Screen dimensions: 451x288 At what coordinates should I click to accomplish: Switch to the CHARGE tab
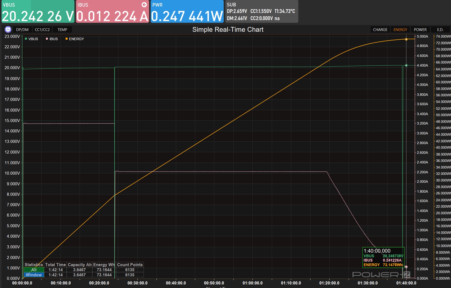coord(380,30)
